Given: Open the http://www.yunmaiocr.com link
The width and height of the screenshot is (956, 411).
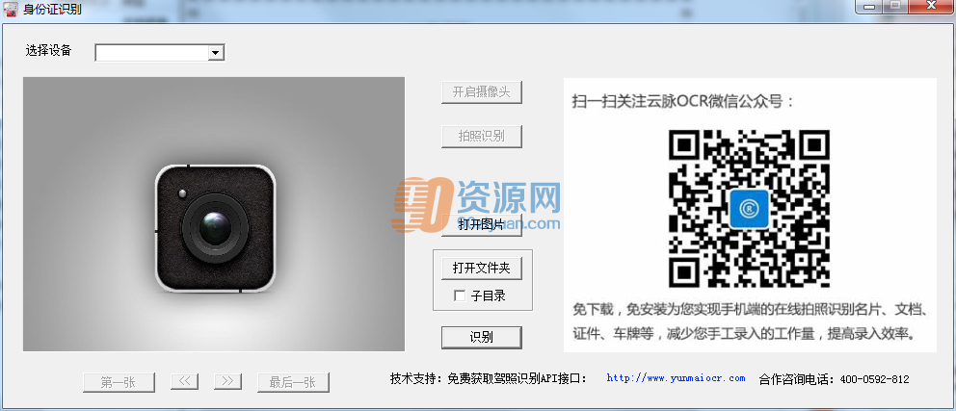Looking at the screenshot, I should click(676, 378).
